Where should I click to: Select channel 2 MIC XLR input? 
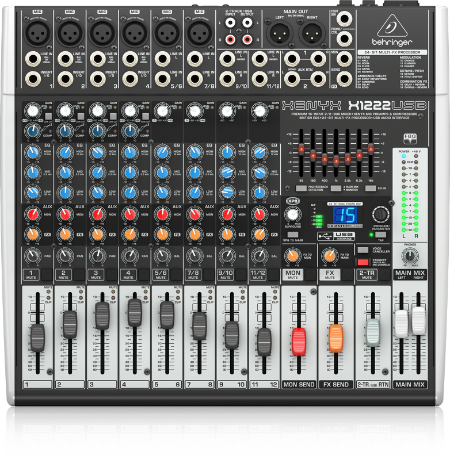pyautogui.click(x=70, y=33)
